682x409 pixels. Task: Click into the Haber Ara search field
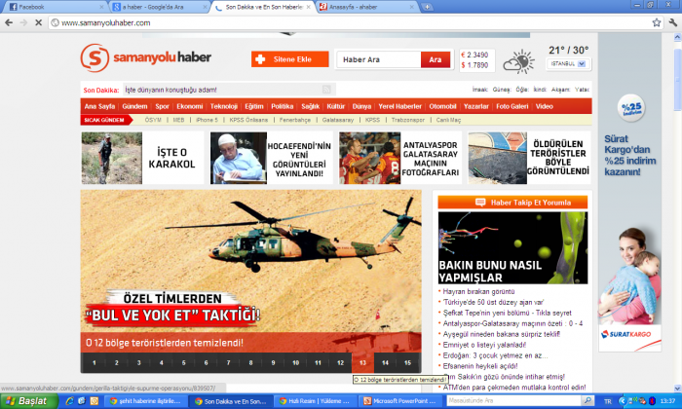[x=378, y=60]
